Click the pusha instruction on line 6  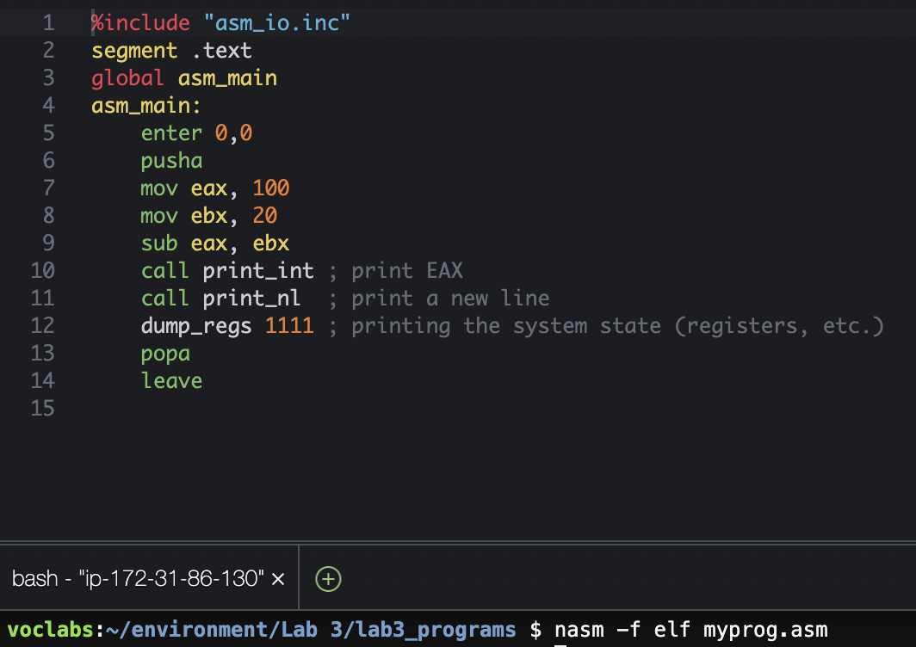pyautogui.click(x=171, y=160)
